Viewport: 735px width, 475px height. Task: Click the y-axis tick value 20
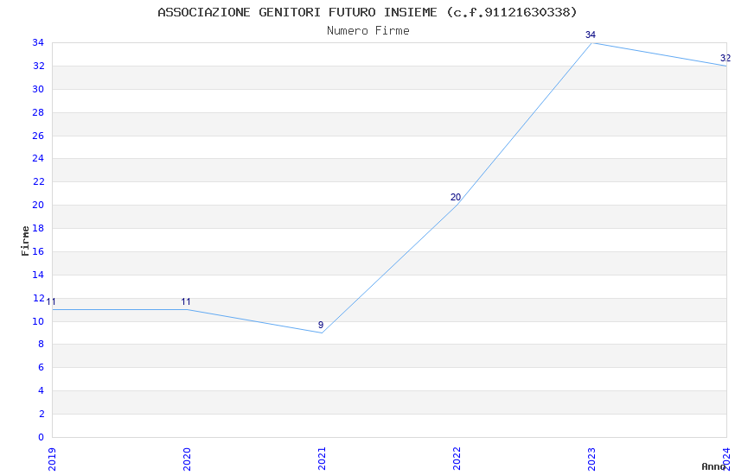[38, 205]
